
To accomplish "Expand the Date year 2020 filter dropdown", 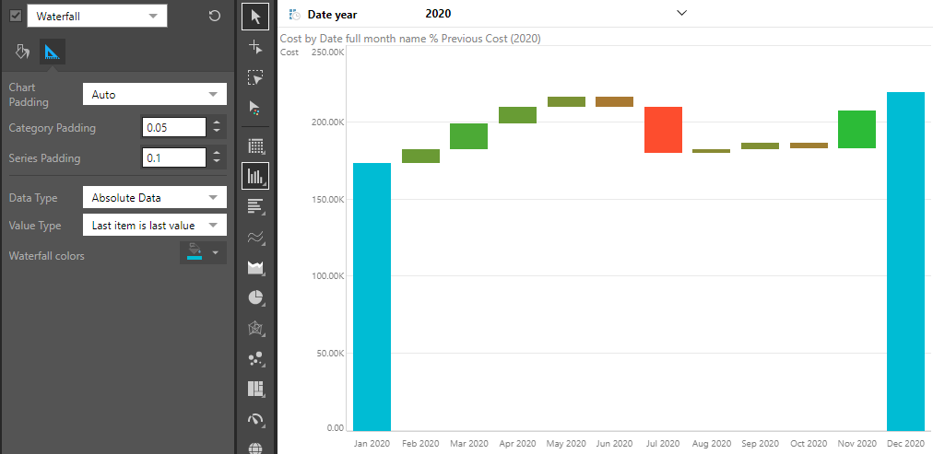I will click(681, 14).
